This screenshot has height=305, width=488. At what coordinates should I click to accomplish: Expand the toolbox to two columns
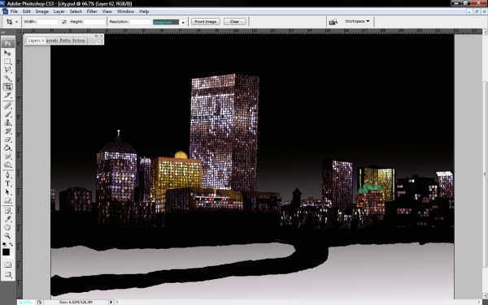3,32
